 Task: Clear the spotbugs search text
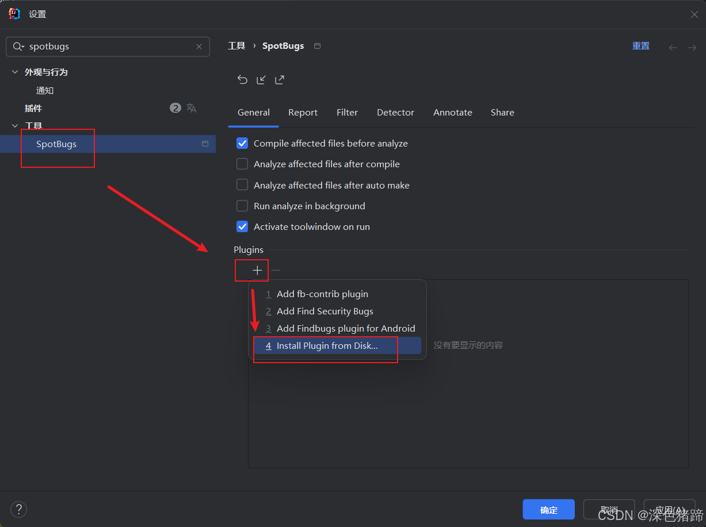199,47
